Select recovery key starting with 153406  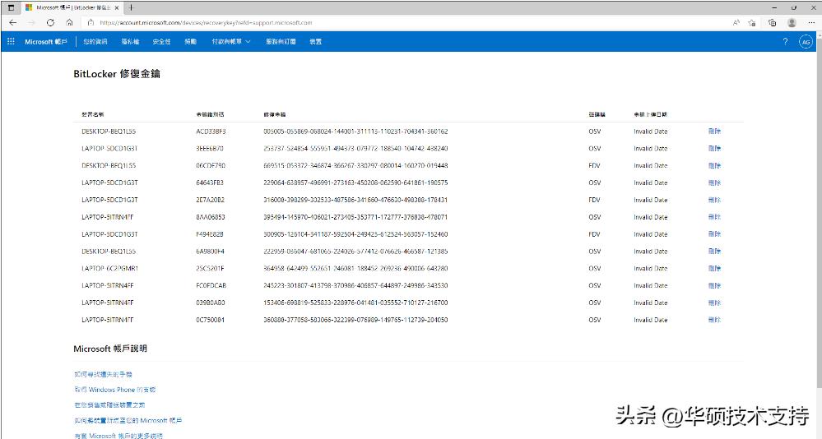click(355, 303)
